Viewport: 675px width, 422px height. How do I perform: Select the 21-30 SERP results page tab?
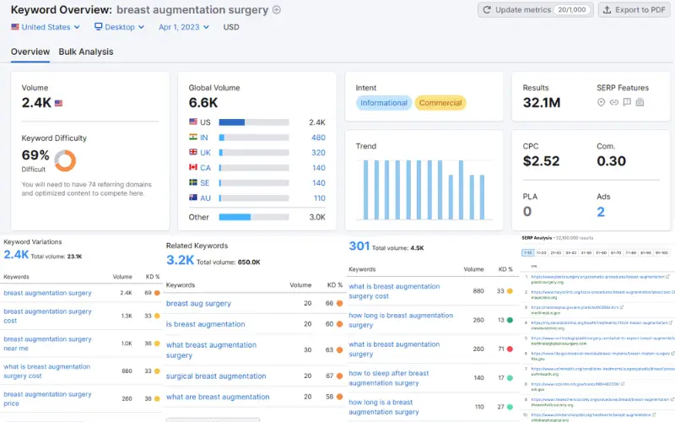pos(556,252)
